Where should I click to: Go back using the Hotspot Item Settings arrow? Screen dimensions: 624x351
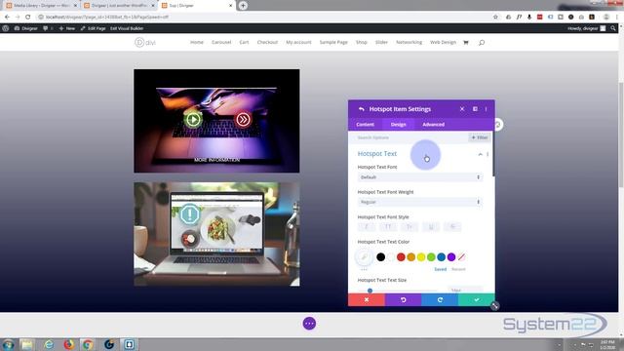tap(362, 109)
